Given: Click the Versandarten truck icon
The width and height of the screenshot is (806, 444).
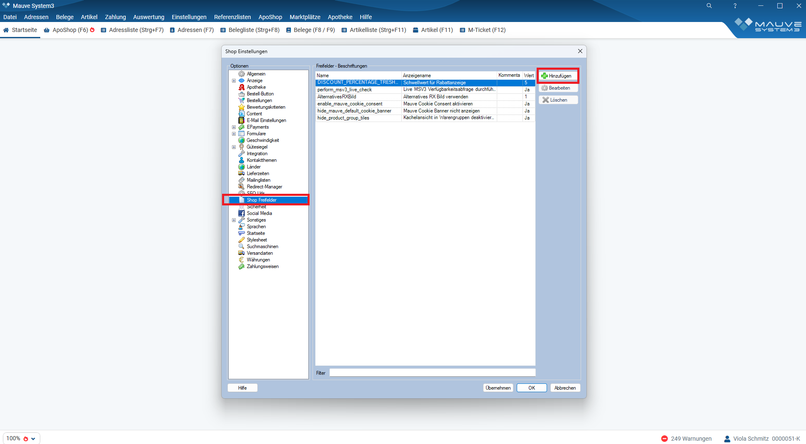Looking at the screenshot, I should click(x=242, y=253).
